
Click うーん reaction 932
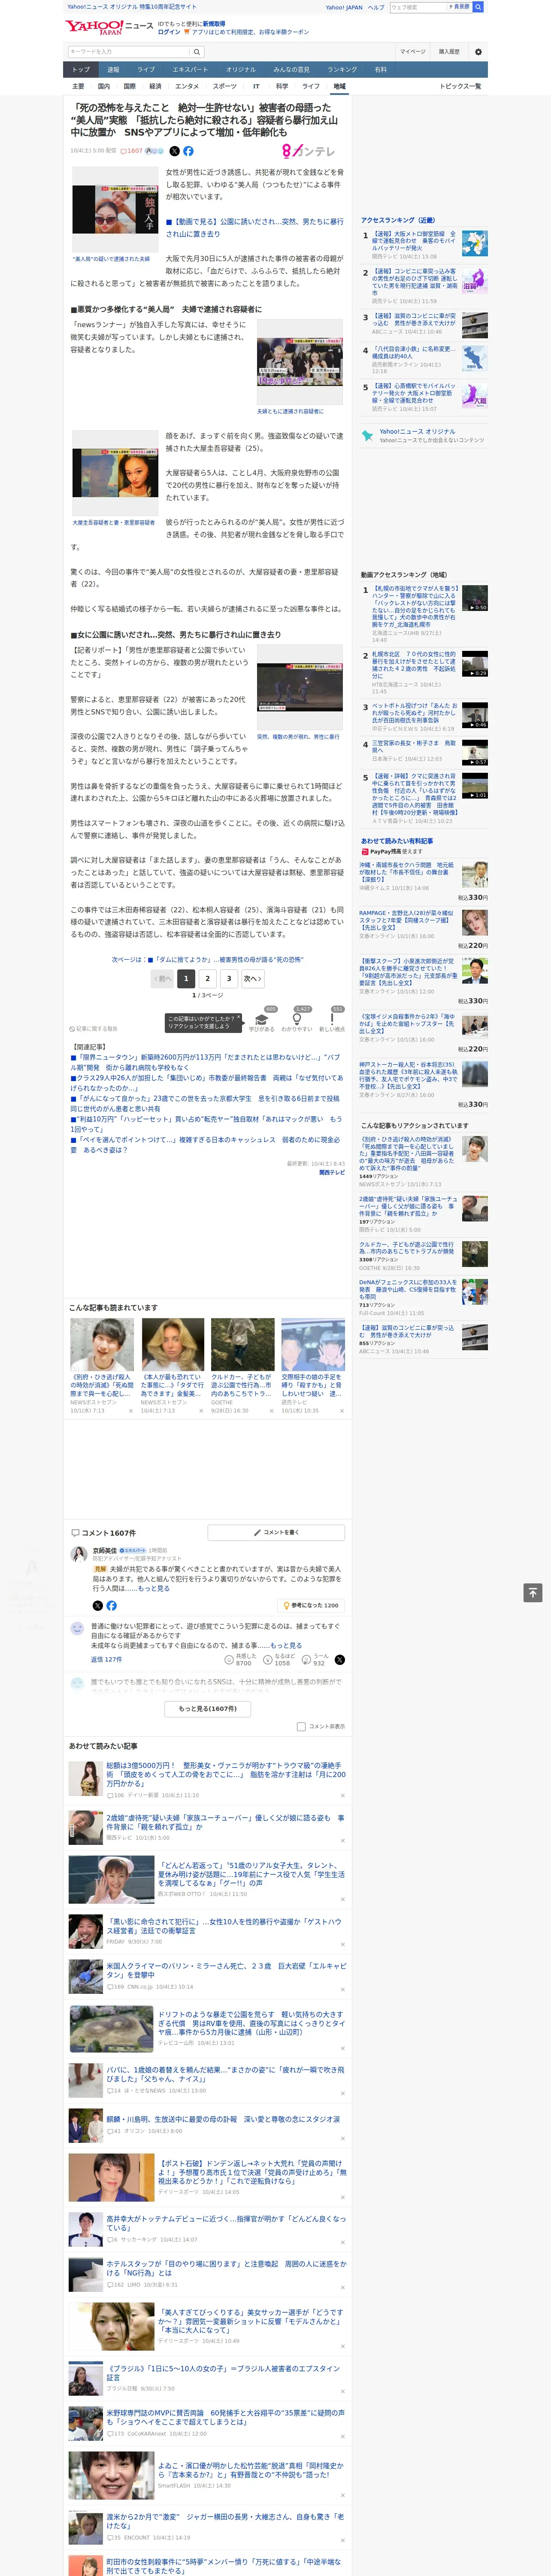point(315,1659)
